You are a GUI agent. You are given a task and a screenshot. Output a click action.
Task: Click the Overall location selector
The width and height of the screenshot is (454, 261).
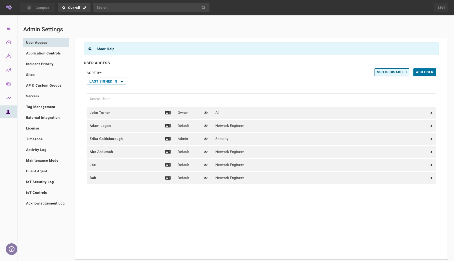[x=74, y=8]
